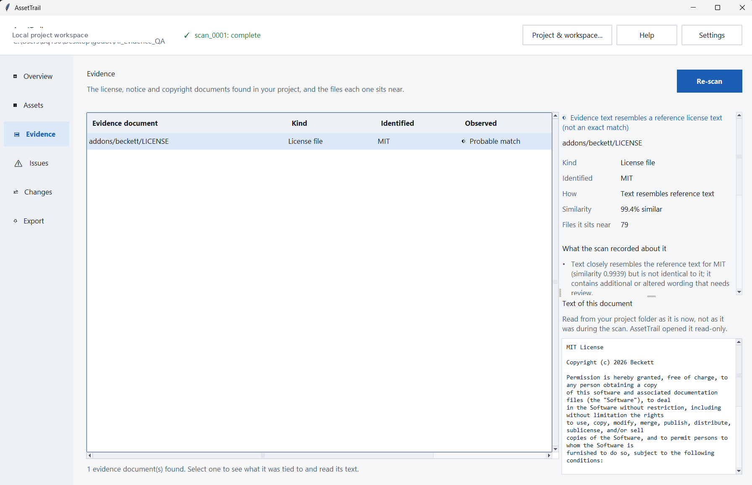Click the Evidence text resembles a reference license heading

pyautogui.click(x=642, y=122)
